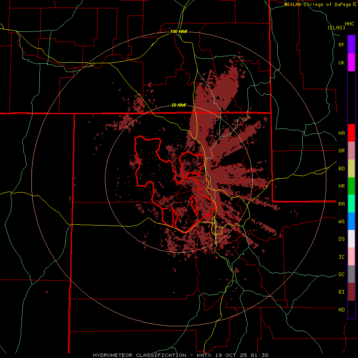
Task: Click the GR pink legend swatch
Action: 351,151
